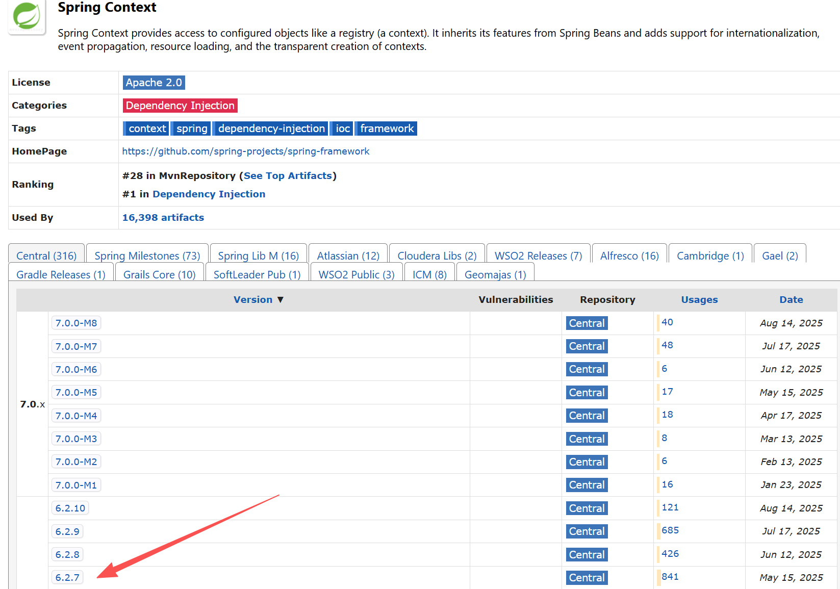The height and width of the screenshot is (589, 840).
Task: Click the Spring Context logo icon
Action: (27, 16)
